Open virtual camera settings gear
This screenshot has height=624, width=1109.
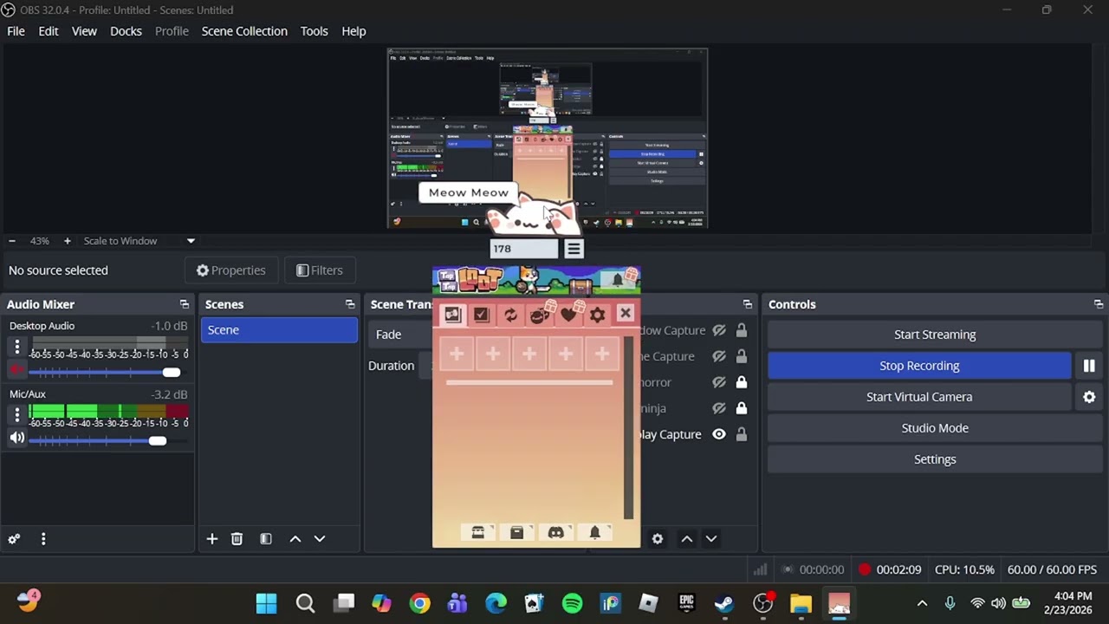[x=1089, y=397]
